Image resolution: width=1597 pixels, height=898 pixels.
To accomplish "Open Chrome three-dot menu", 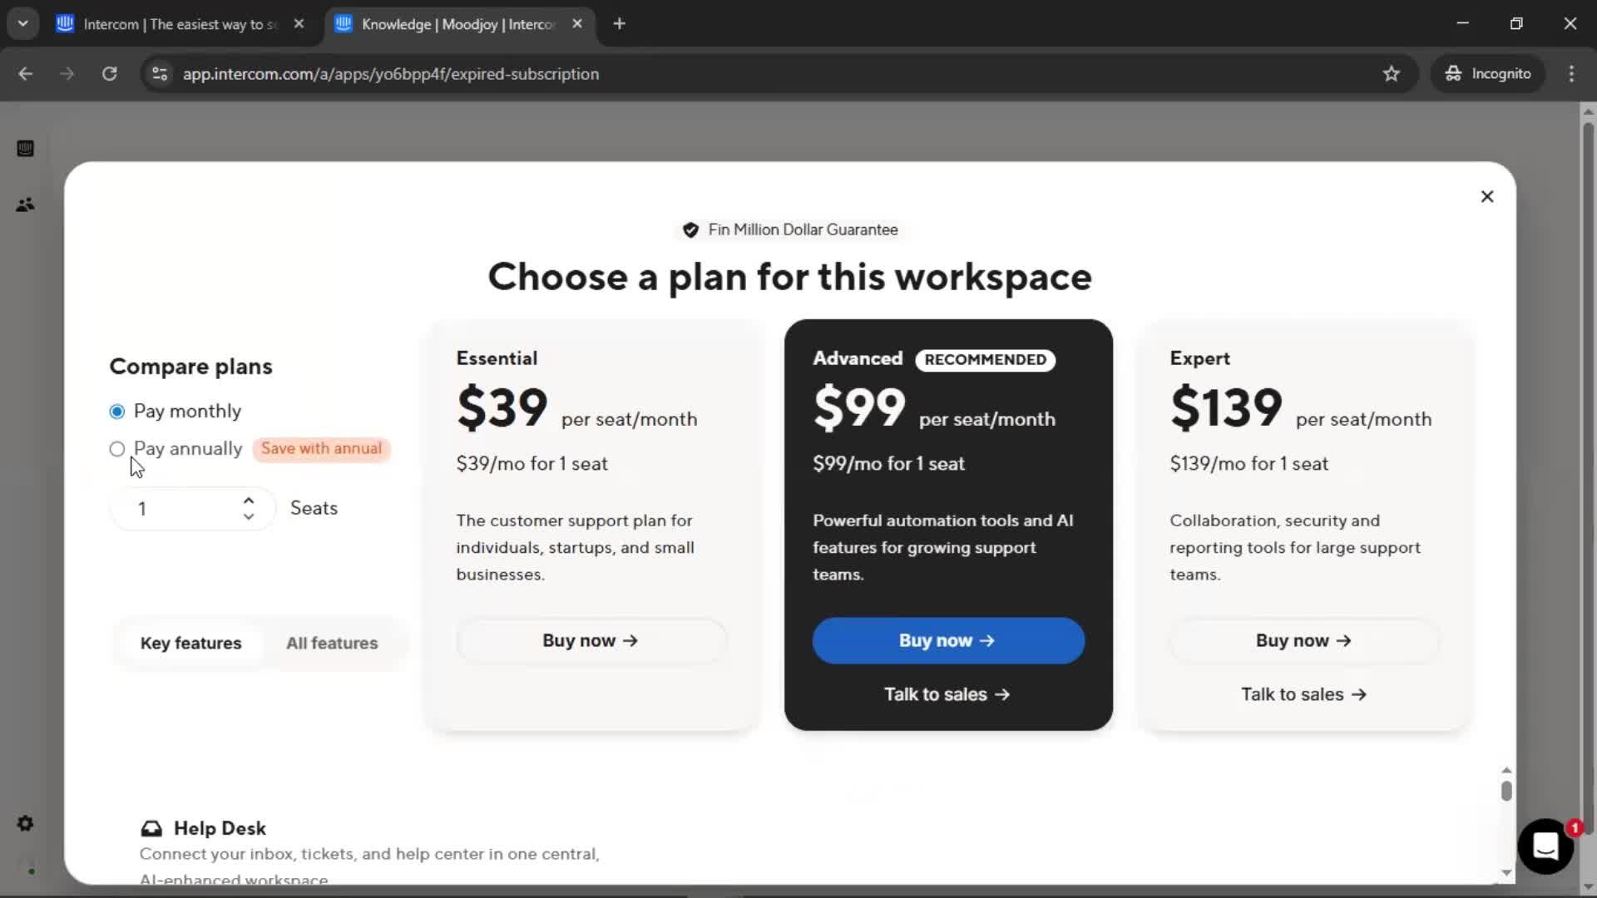I will click(x=1571, y=74).
